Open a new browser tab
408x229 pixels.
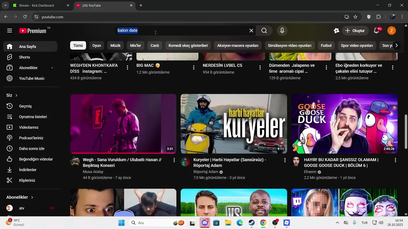click(x=141, y=5)
